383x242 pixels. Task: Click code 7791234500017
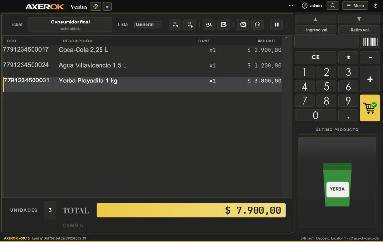[x=26, y=50]
